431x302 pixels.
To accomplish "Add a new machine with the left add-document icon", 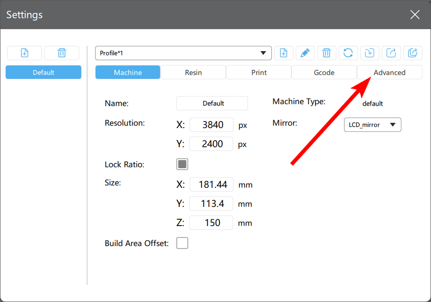I will tap(24, 53).
